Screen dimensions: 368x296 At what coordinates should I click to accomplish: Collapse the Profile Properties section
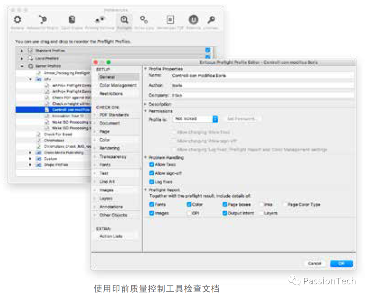145,69
